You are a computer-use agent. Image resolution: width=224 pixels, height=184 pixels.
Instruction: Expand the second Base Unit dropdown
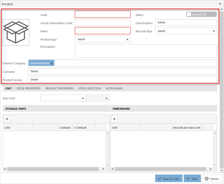click(98, 98)
